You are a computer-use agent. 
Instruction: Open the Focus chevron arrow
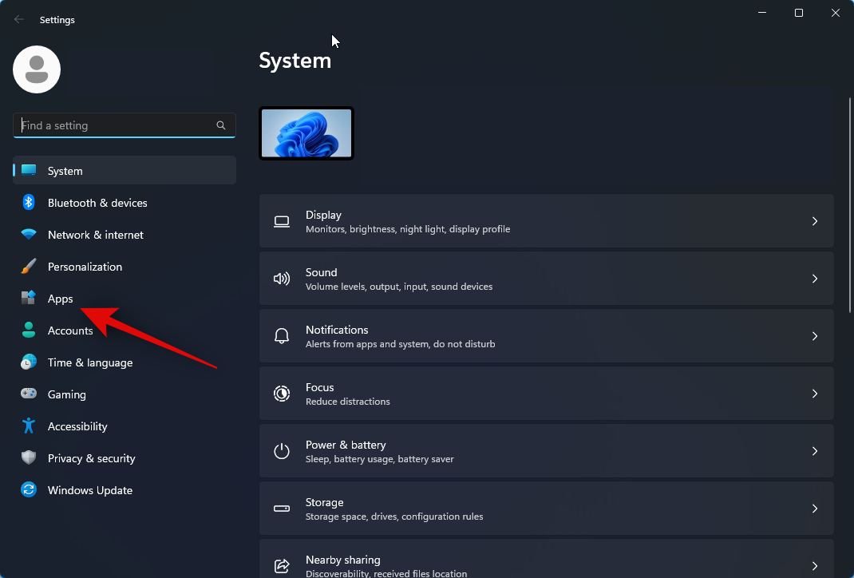815,394
